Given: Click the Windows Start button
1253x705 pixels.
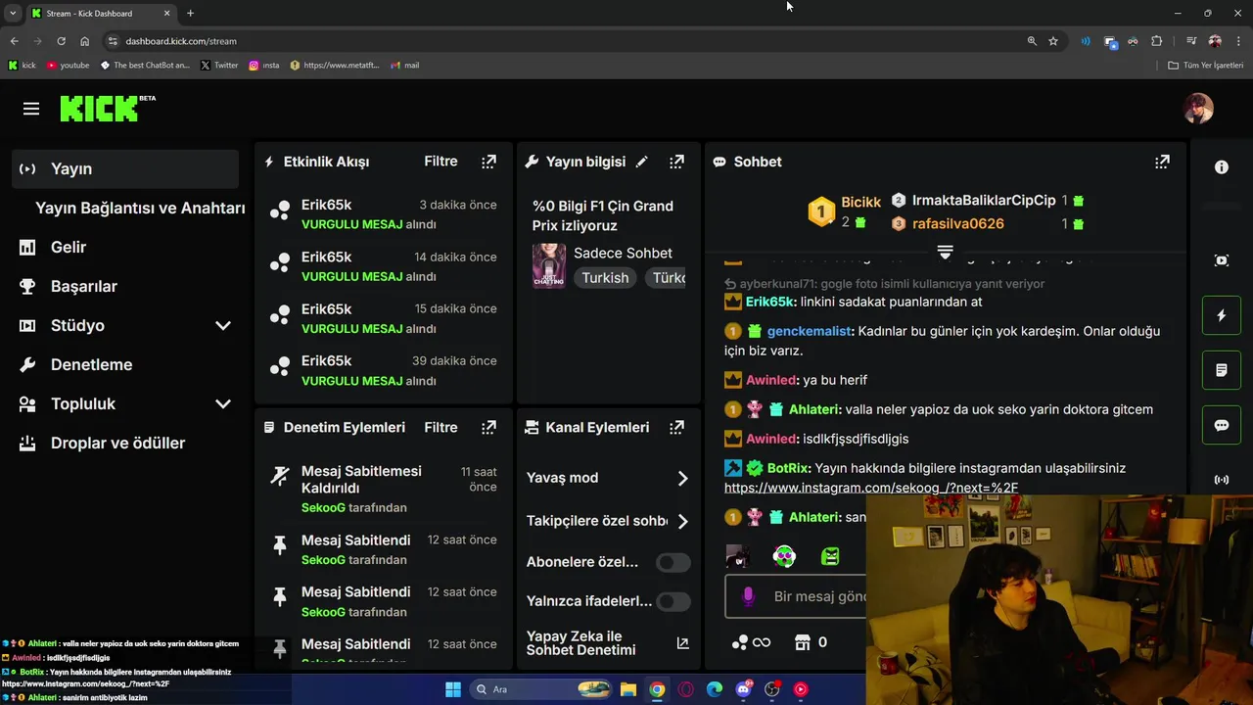Looking at the screenshot, I should [x=452, y=689].
